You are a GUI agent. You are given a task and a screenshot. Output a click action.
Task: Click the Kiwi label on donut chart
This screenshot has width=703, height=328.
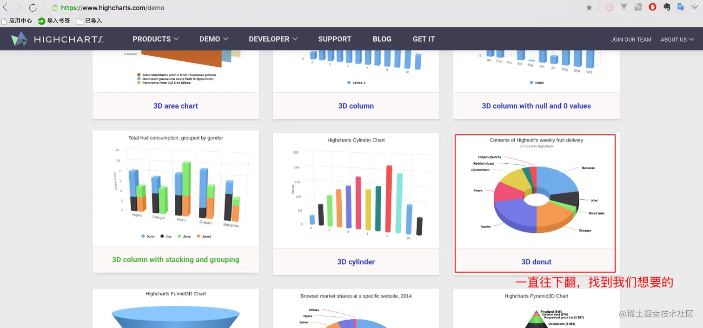(x=594, y=200)
